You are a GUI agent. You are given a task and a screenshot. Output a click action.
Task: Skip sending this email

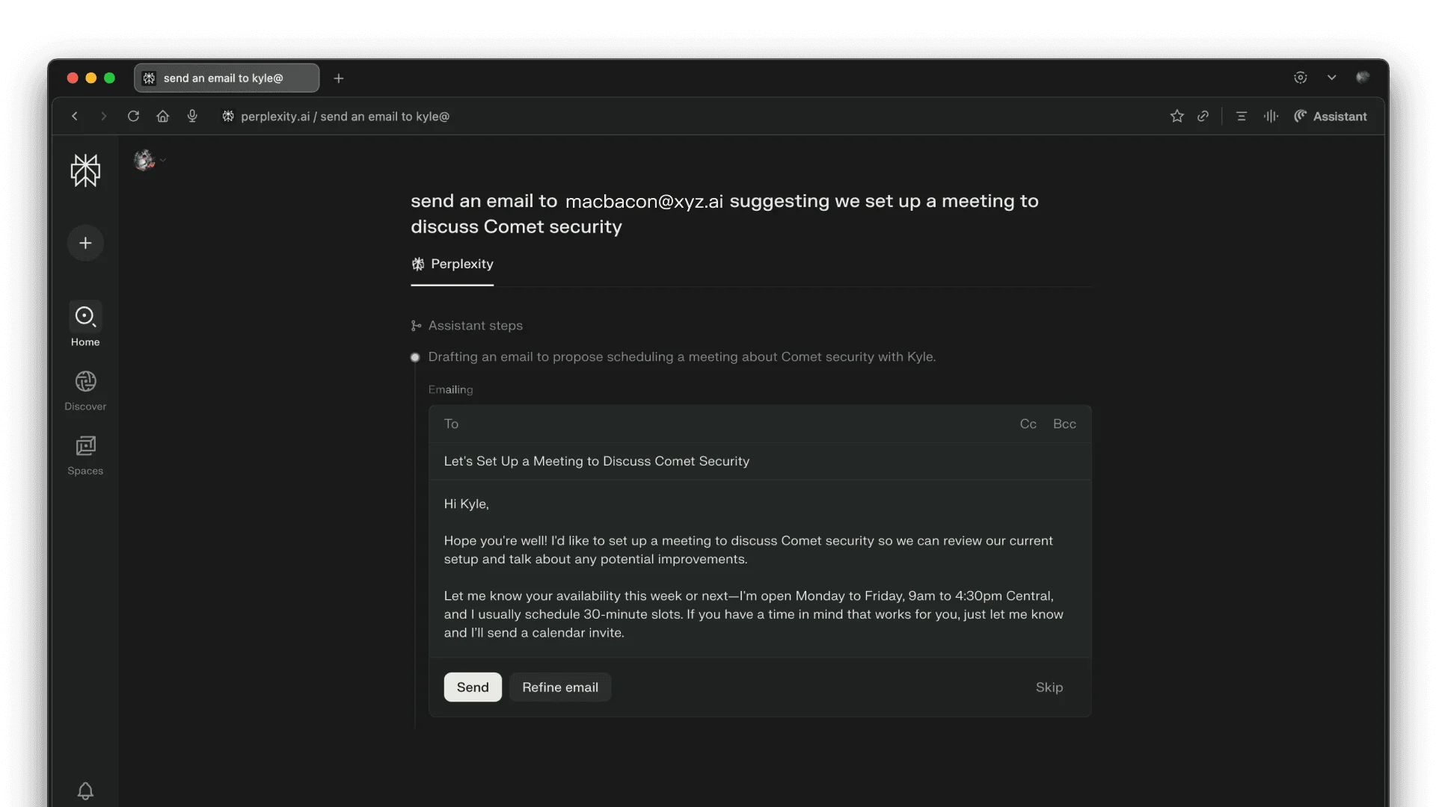[1049, 687]
